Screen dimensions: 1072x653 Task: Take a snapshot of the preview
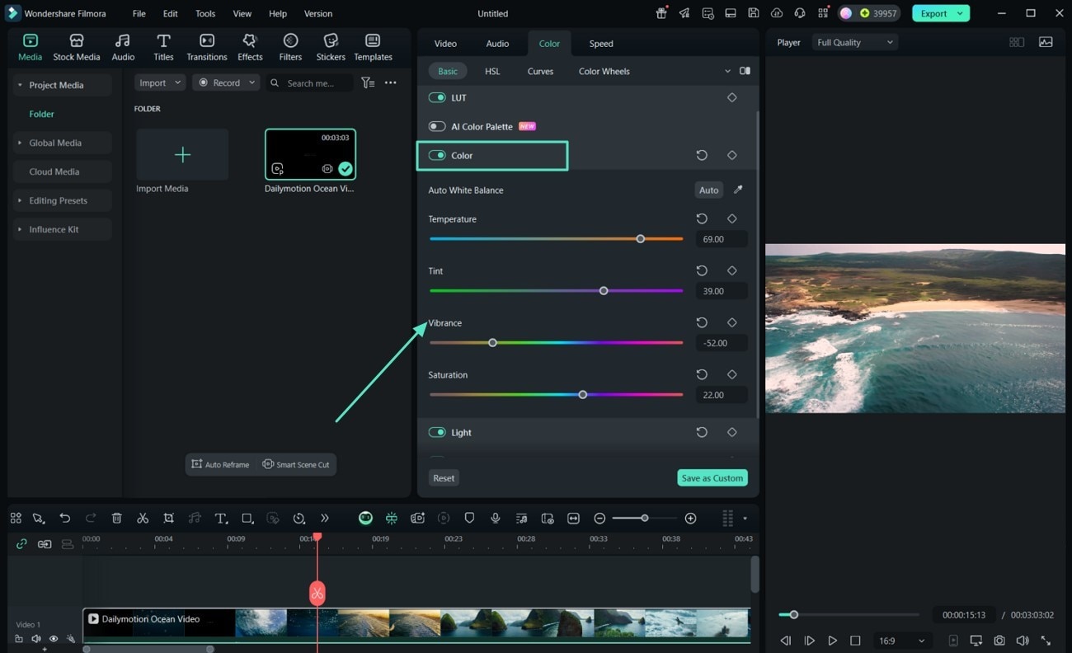(999, 641)
